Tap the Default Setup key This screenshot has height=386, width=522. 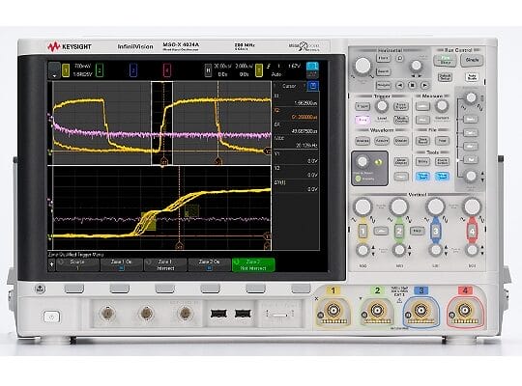[445, 77]
